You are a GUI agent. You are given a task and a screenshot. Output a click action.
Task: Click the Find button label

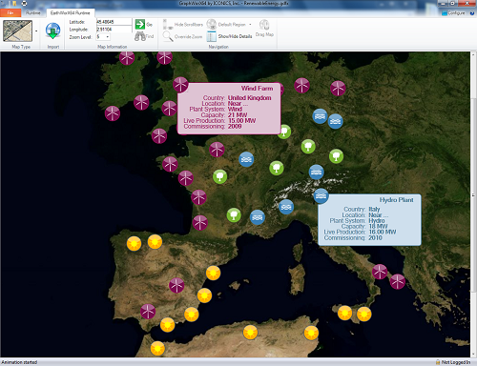(x=150, y=36)
